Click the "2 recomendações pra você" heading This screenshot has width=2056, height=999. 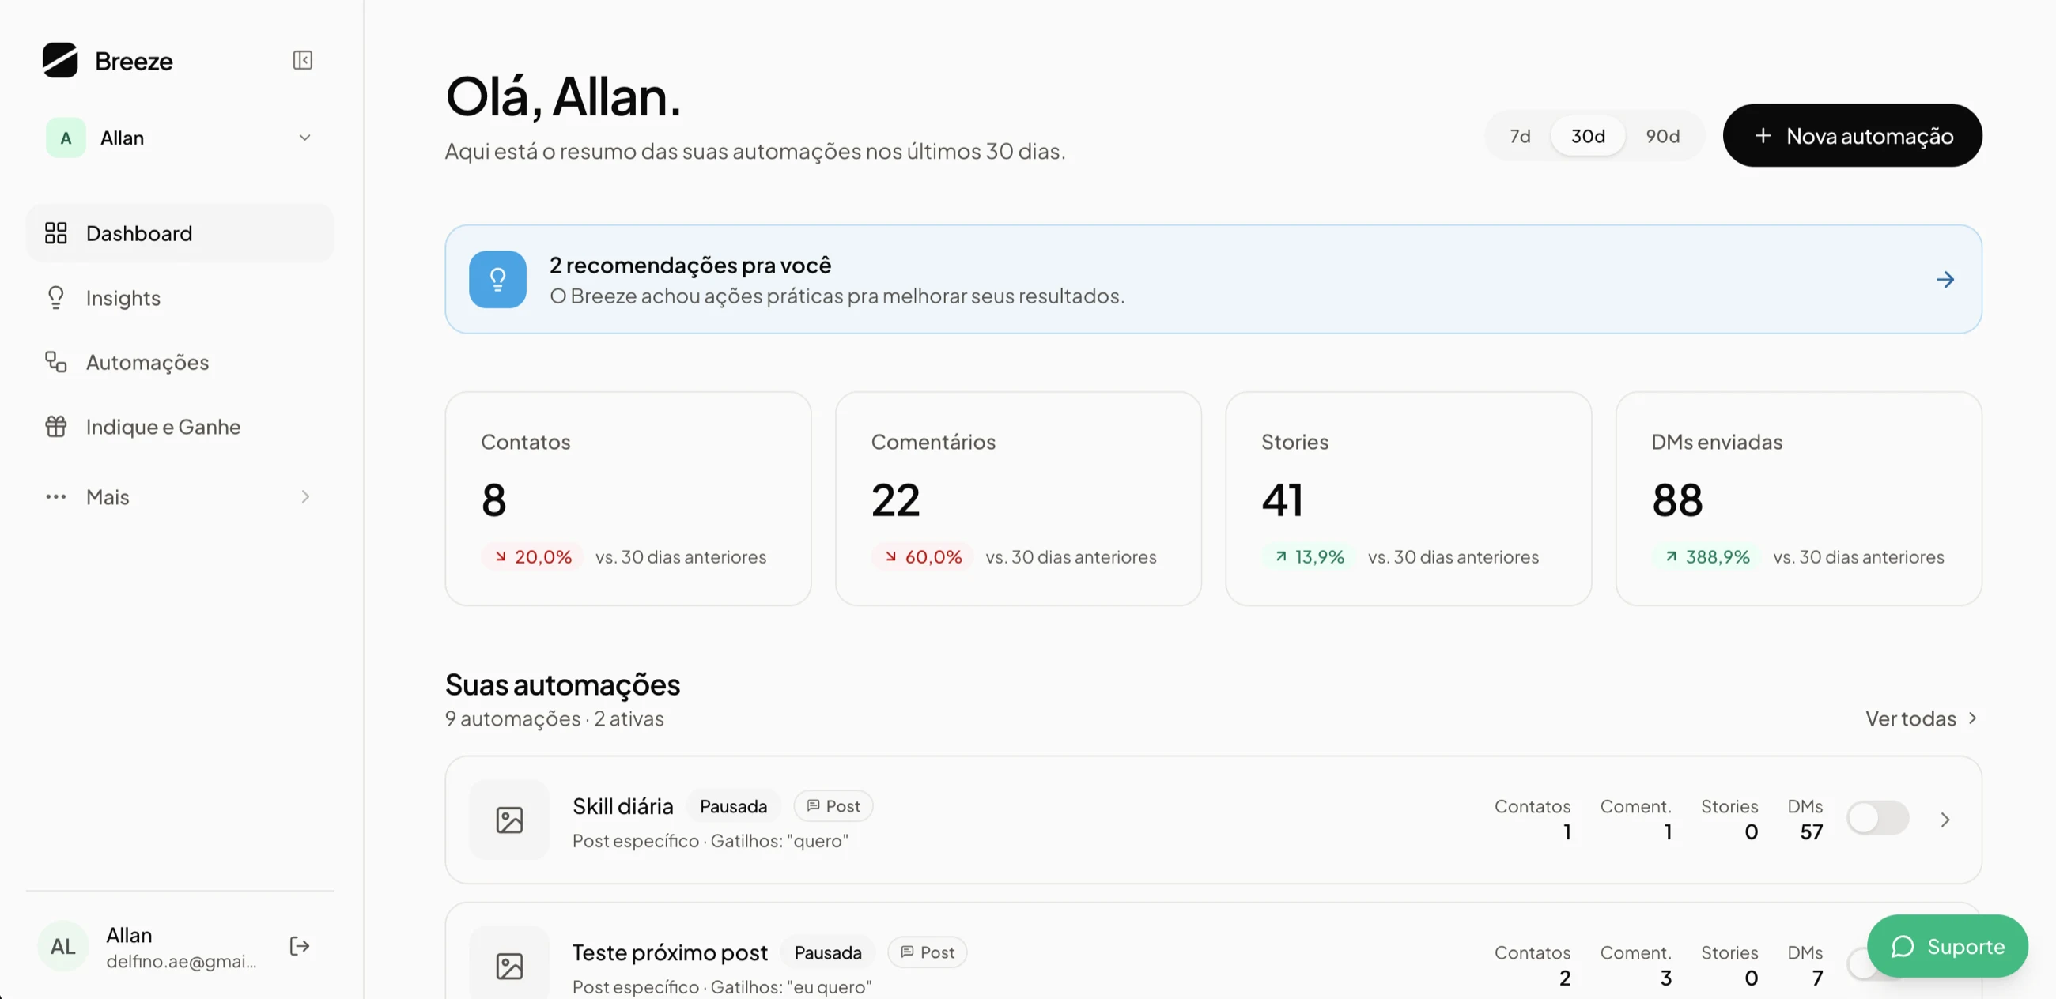coord(690,265)
